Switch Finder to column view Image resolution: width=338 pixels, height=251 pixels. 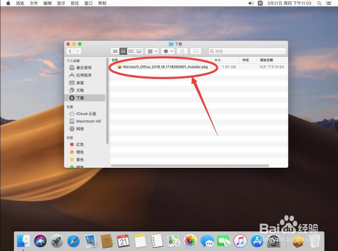coord(131,51)
